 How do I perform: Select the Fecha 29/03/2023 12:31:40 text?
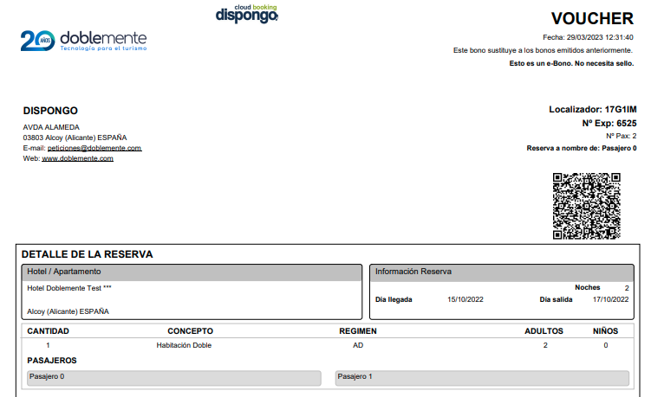[588, 37]
